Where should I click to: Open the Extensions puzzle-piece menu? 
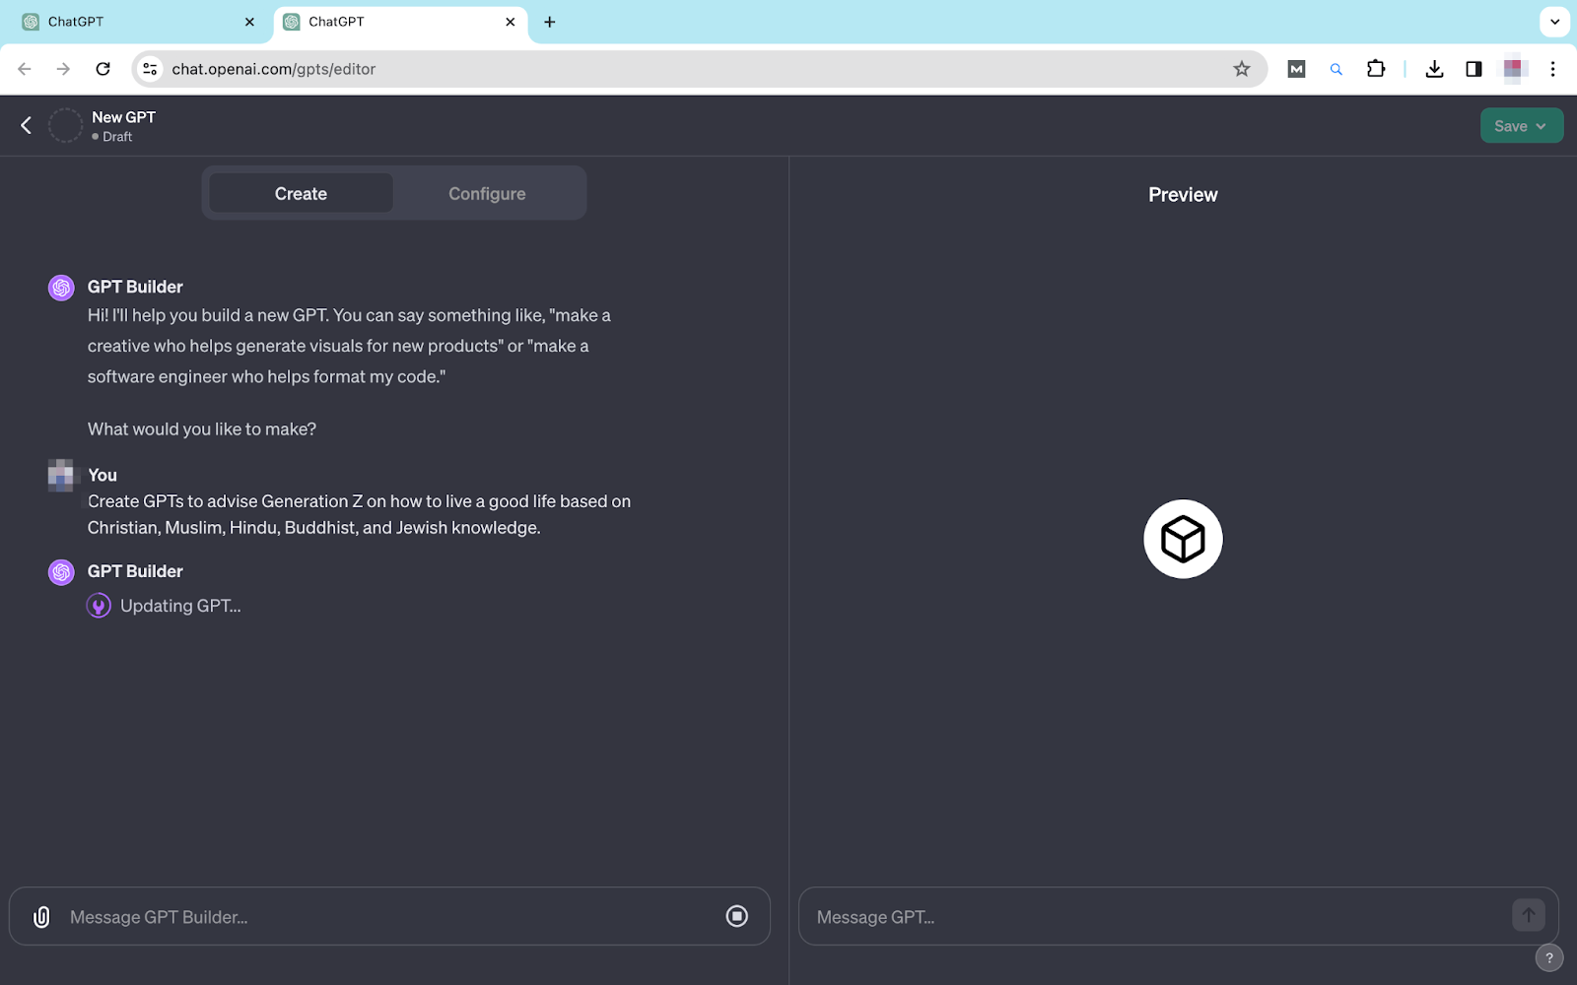point(1375,69)
